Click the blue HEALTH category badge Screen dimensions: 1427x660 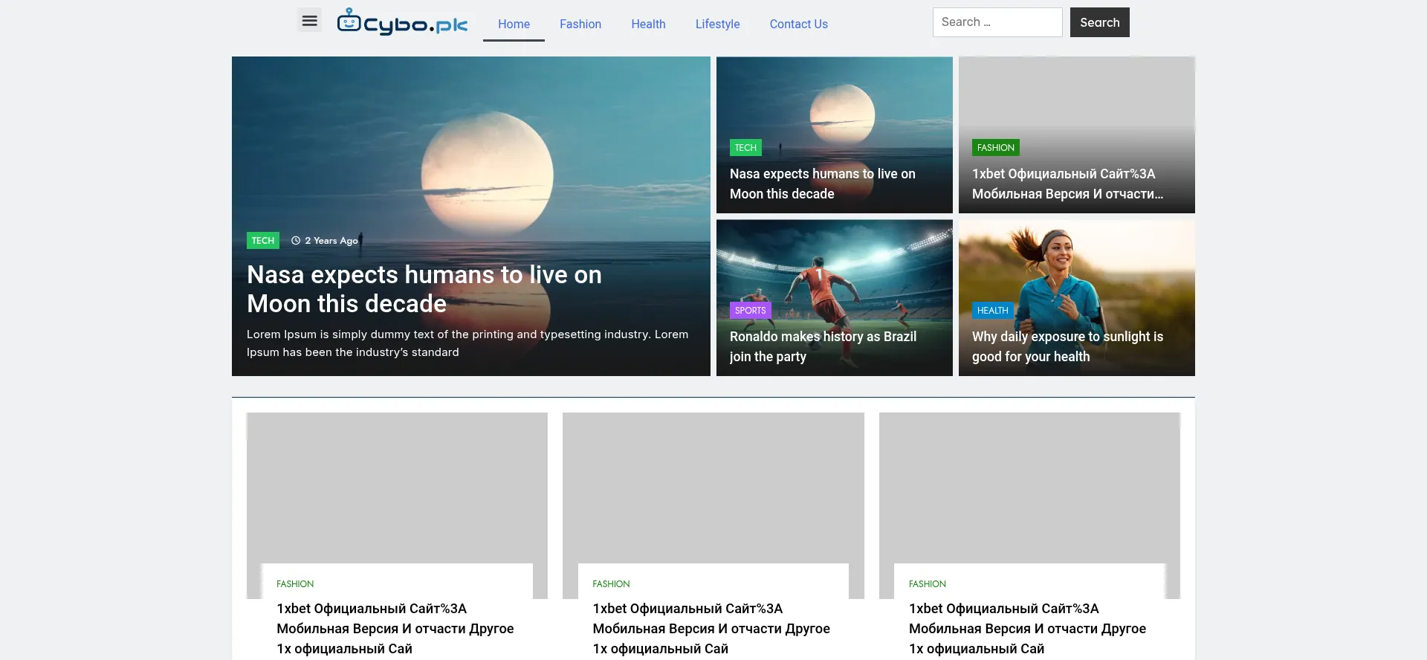[992, 311]
